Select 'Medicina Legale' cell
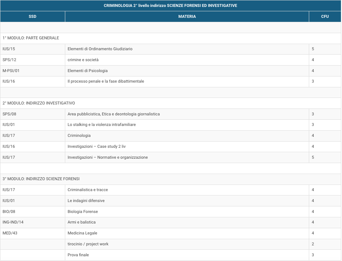The image size is (342, 261). [187, 233]
